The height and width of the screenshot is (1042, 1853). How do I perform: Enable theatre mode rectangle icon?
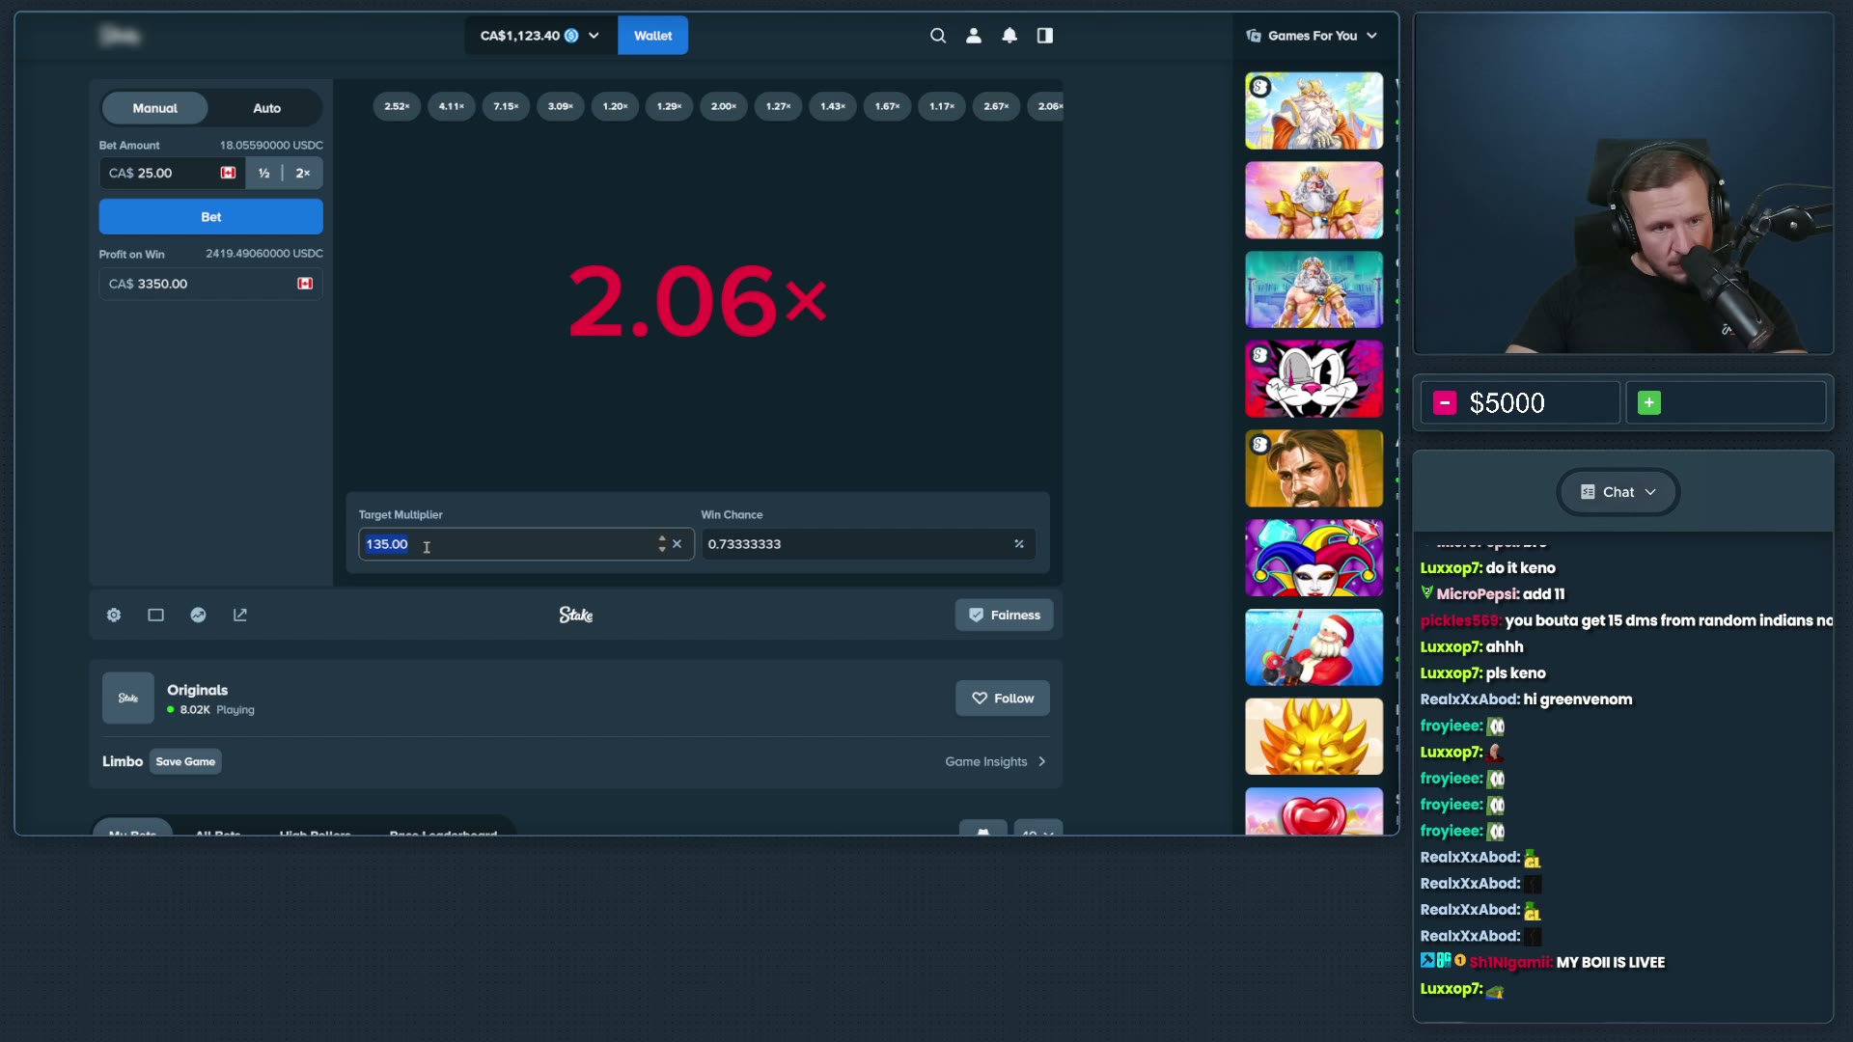(x=155, y=615)
